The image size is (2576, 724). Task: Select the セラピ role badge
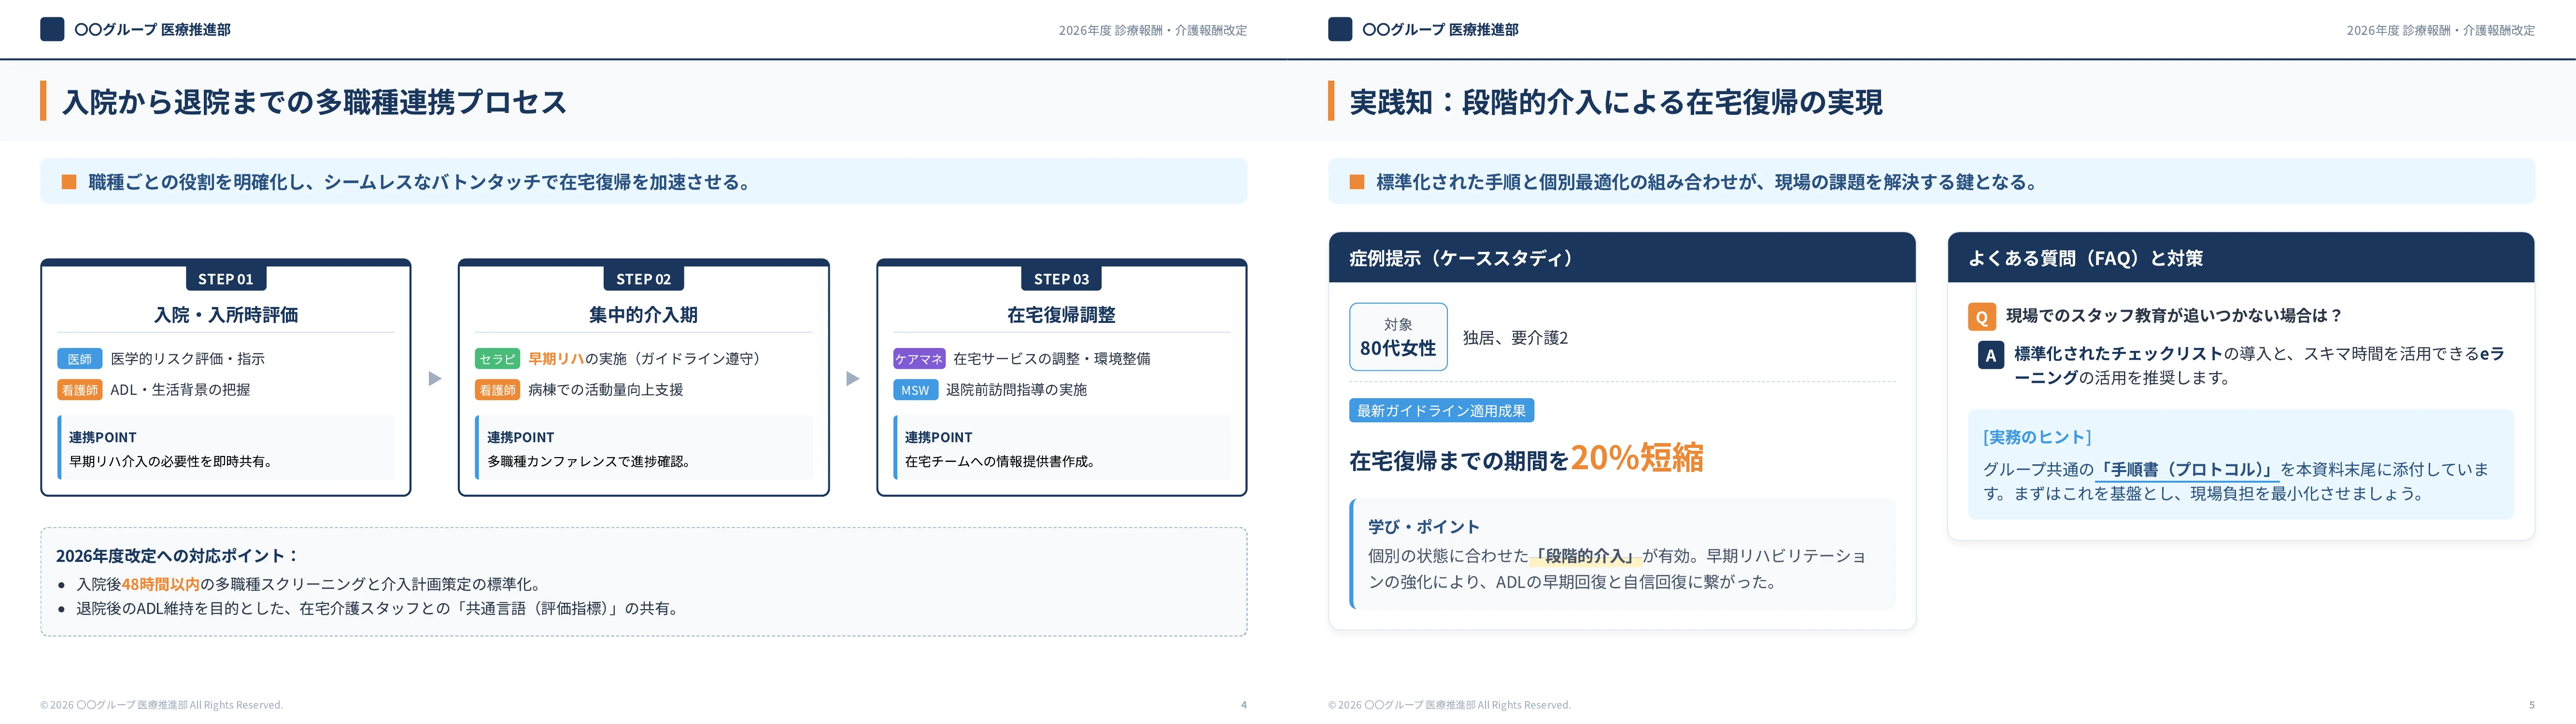click(x=497, y=359)
